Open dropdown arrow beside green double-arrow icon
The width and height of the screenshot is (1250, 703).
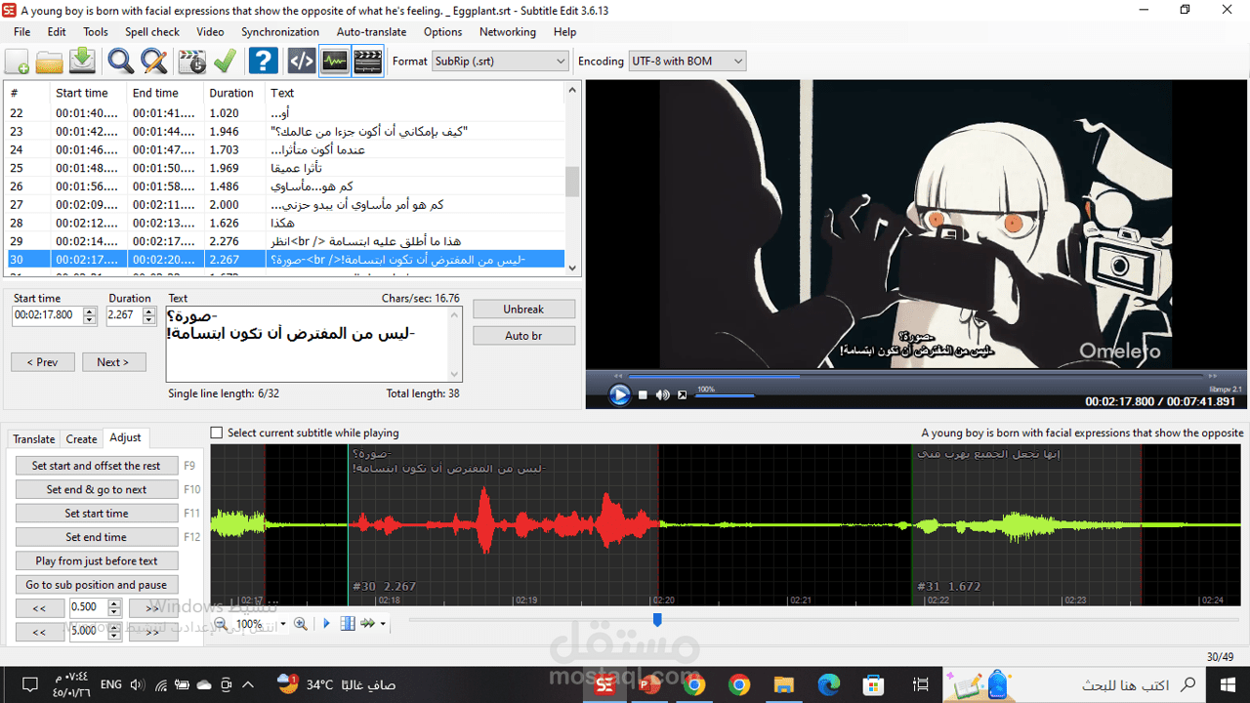pyautogui.click(x=383, y=623)
